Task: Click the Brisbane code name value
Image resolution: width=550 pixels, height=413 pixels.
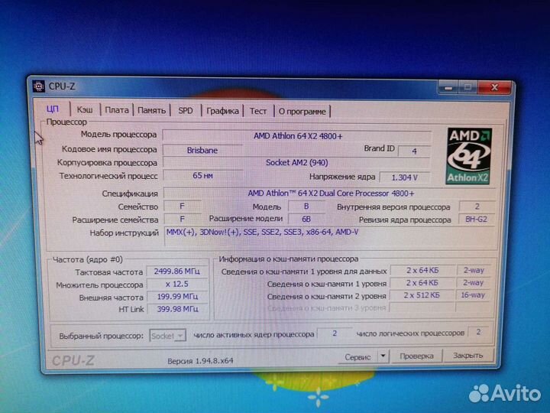Action: pyautogui.click(x=202, y=151)
